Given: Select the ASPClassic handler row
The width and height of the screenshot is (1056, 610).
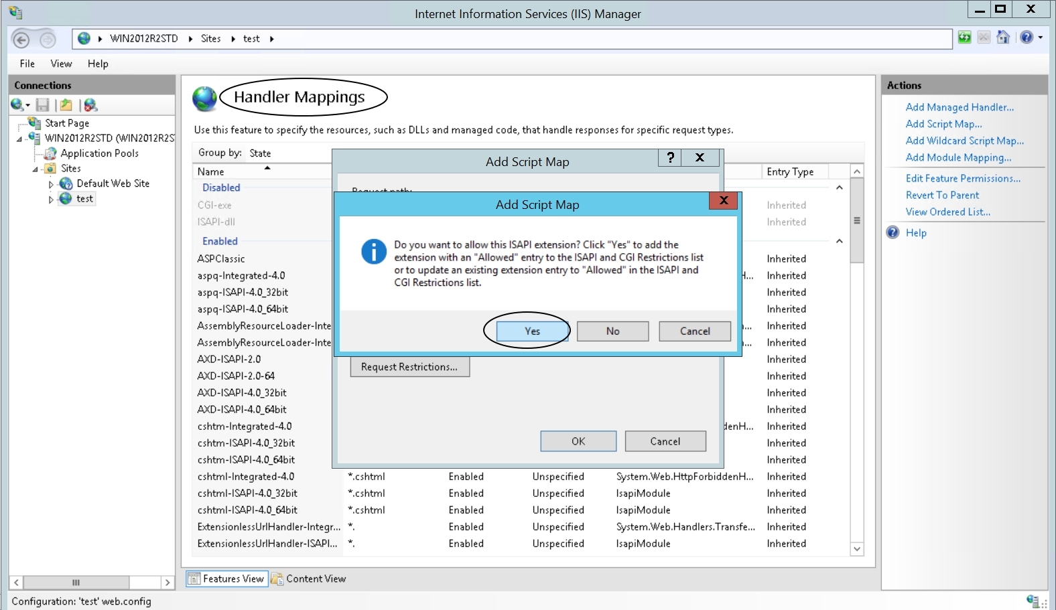Looking at the screenshot, I should pyautogui.click(x=221, y=258).
